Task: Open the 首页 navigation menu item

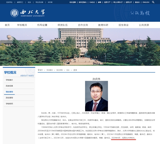Action: [x=7, y=25]
